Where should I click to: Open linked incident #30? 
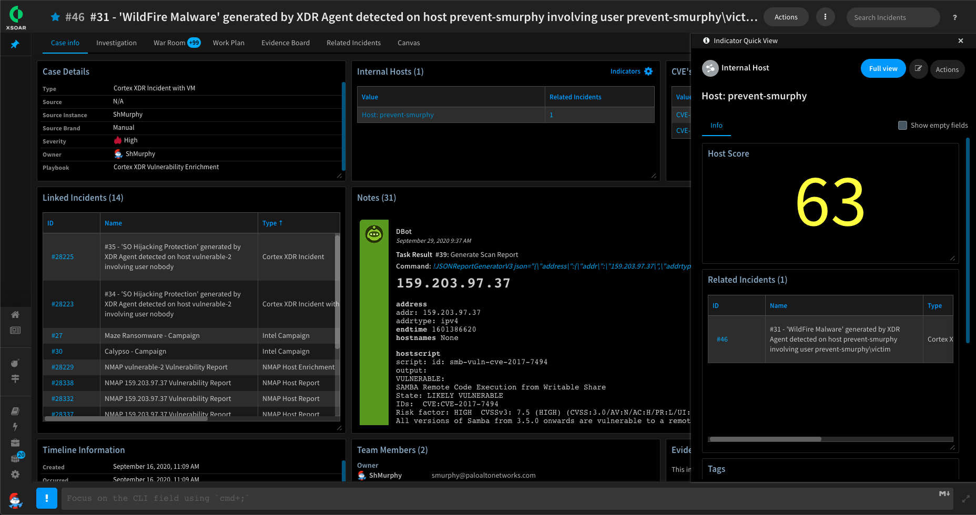point(57,352)
